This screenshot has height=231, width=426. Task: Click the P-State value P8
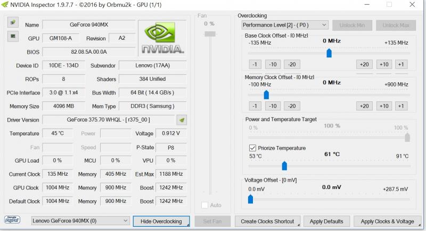[x=171, y=148]
